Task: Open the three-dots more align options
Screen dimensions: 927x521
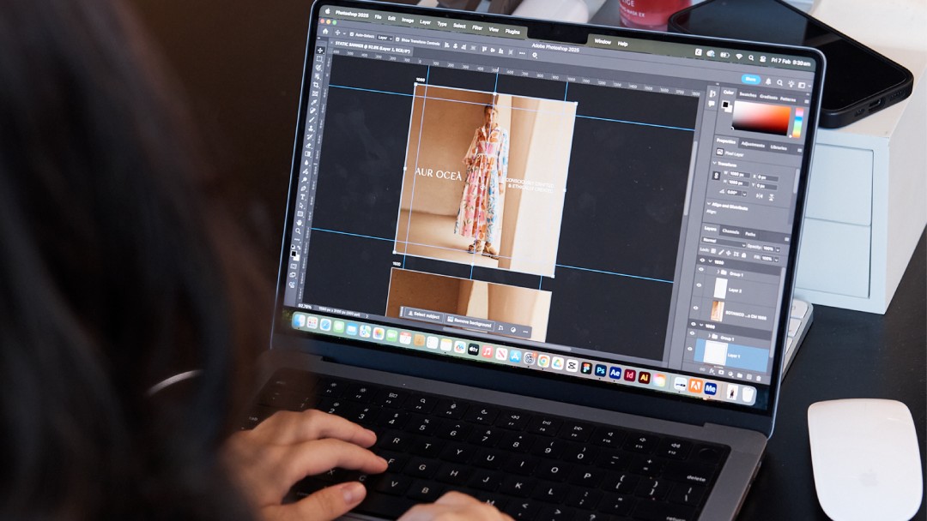Action: [522, 53]
